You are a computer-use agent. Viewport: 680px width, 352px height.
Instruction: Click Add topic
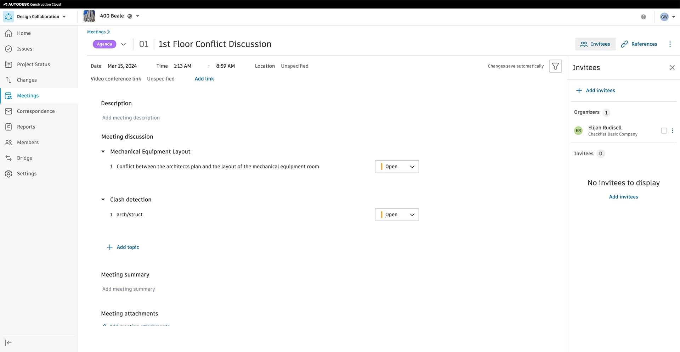tap(123, 247)
